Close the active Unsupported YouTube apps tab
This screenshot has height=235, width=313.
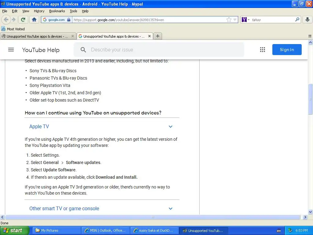pyautogui.click(x=149, y=36)
